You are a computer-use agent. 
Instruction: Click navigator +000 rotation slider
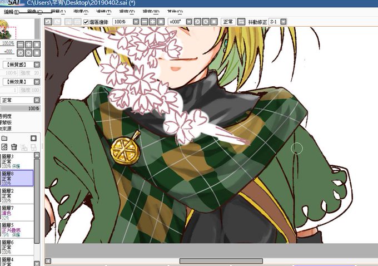[x=8, y=52]
